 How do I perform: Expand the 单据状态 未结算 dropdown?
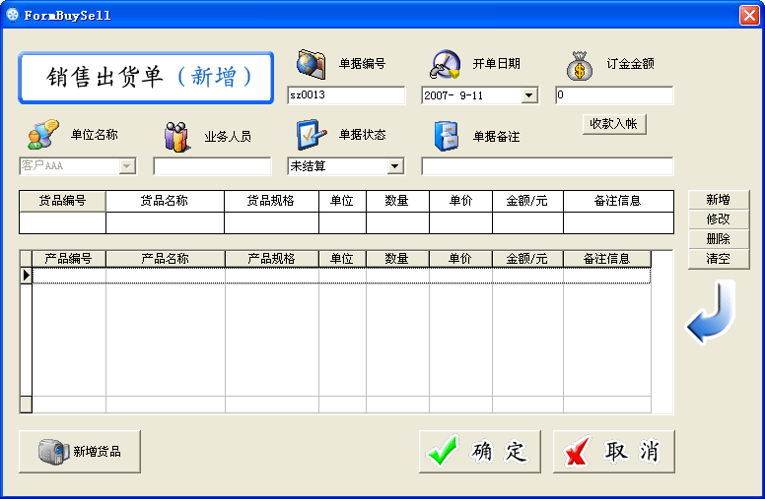tap(395, 166)
